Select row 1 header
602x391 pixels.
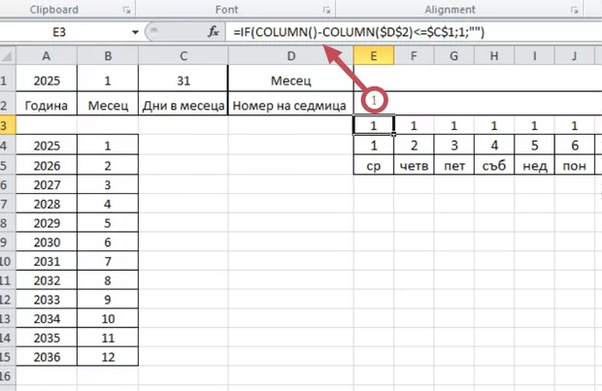[8, 79]
